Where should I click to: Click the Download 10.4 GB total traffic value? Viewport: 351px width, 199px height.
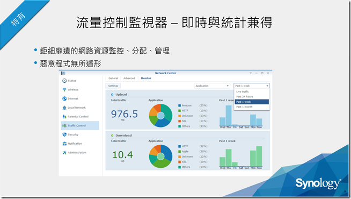point(123,155)
